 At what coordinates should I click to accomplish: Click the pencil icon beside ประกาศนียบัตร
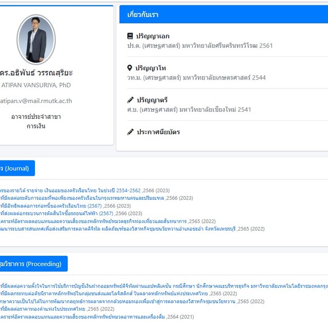(x=130, y=132)
